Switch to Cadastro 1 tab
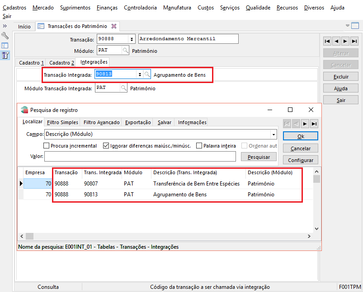Screen dimensions: 363x292 (31, 63)
